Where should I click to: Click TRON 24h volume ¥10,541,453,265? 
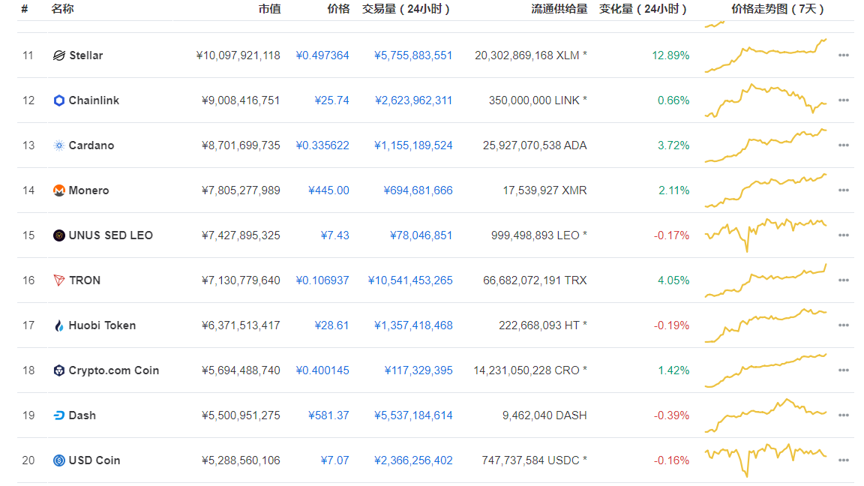coord(410,280)
